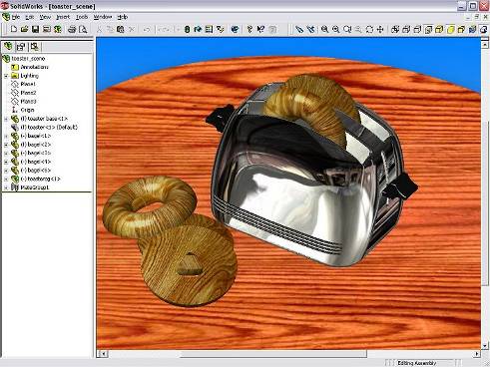Expand the last component above MateGroup1
The height and width of the screenshot is (367, 490).
pos(6,180)
